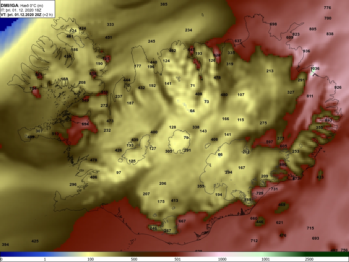Click the map value 66
This screenshot has height=262, width=349.
tap(220, 155)
